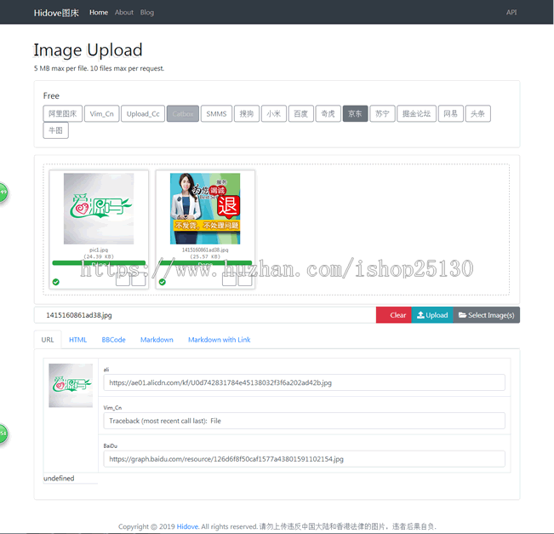Click the 1415160861ad38.jpg green progress bar
554x534 pixels.
(205, 263)
